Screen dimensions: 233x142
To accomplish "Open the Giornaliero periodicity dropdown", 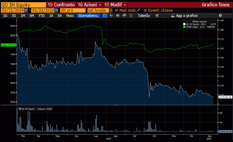I will (89, 16).
